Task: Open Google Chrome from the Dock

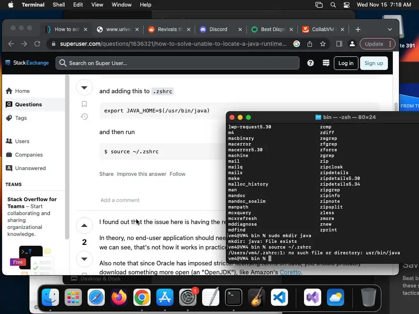Action: tap(142, 297)
